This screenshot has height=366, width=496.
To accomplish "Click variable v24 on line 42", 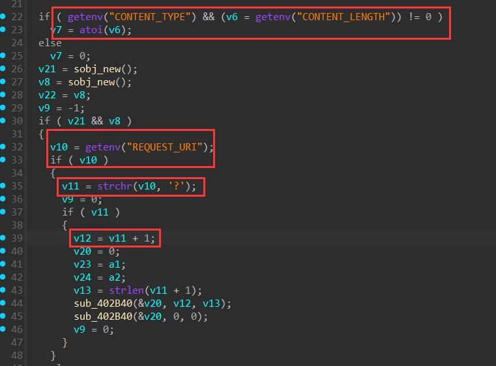I will (x=82, y=277).
